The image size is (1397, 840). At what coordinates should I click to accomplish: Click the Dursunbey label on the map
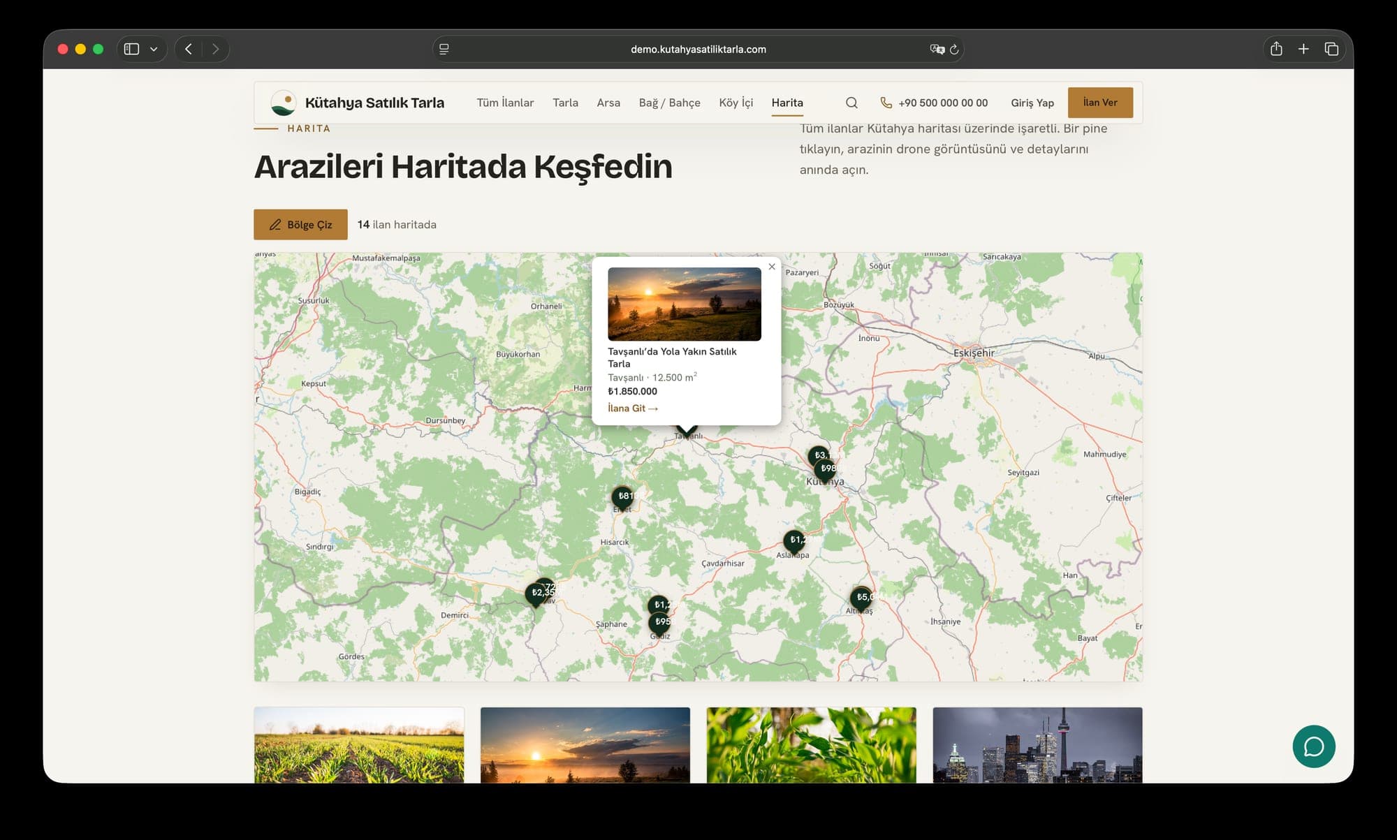click(446, 420)
